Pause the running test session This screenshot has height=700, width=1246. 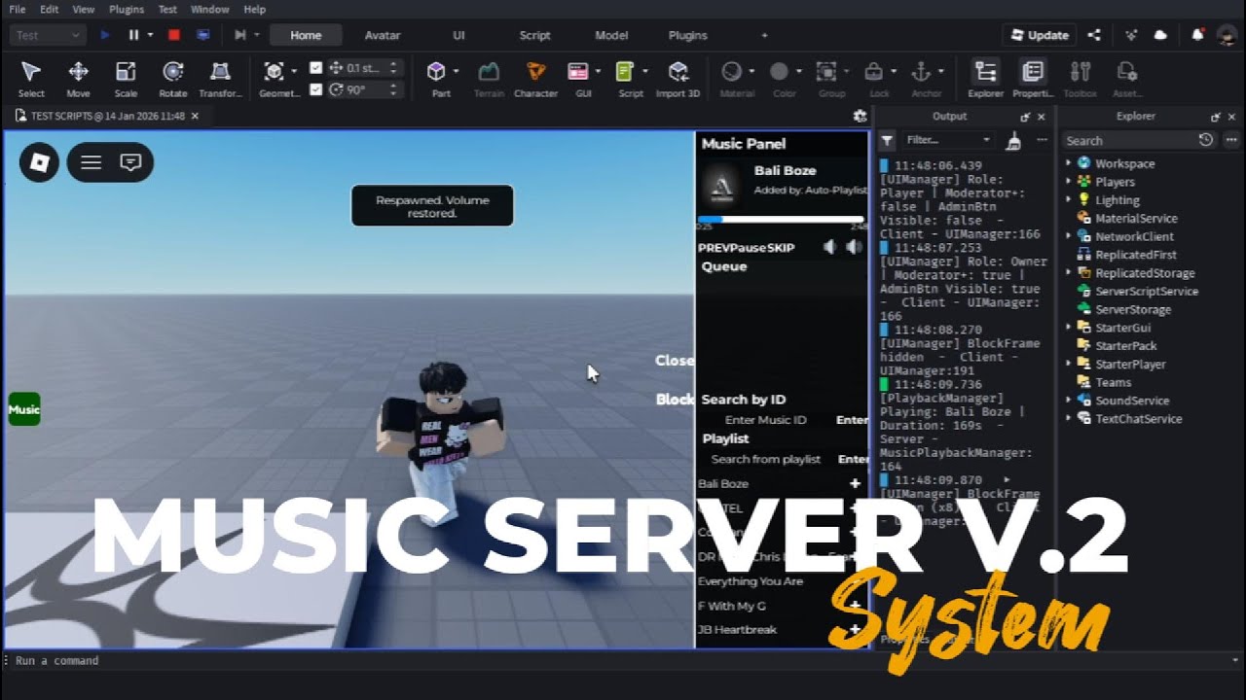tap(133, 35)
